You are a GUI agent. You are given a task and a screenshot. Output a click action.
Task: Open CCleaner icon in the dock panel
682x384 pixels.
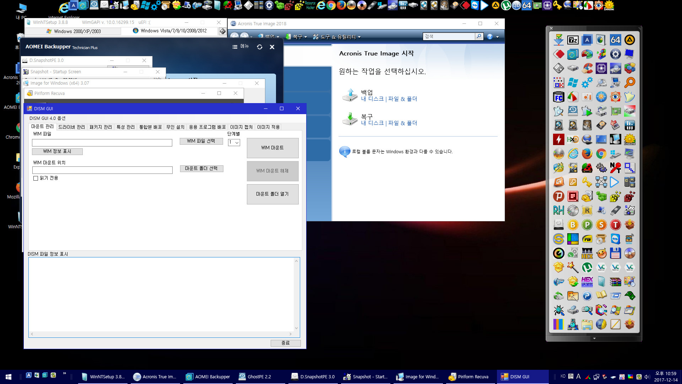pos(587,68)
